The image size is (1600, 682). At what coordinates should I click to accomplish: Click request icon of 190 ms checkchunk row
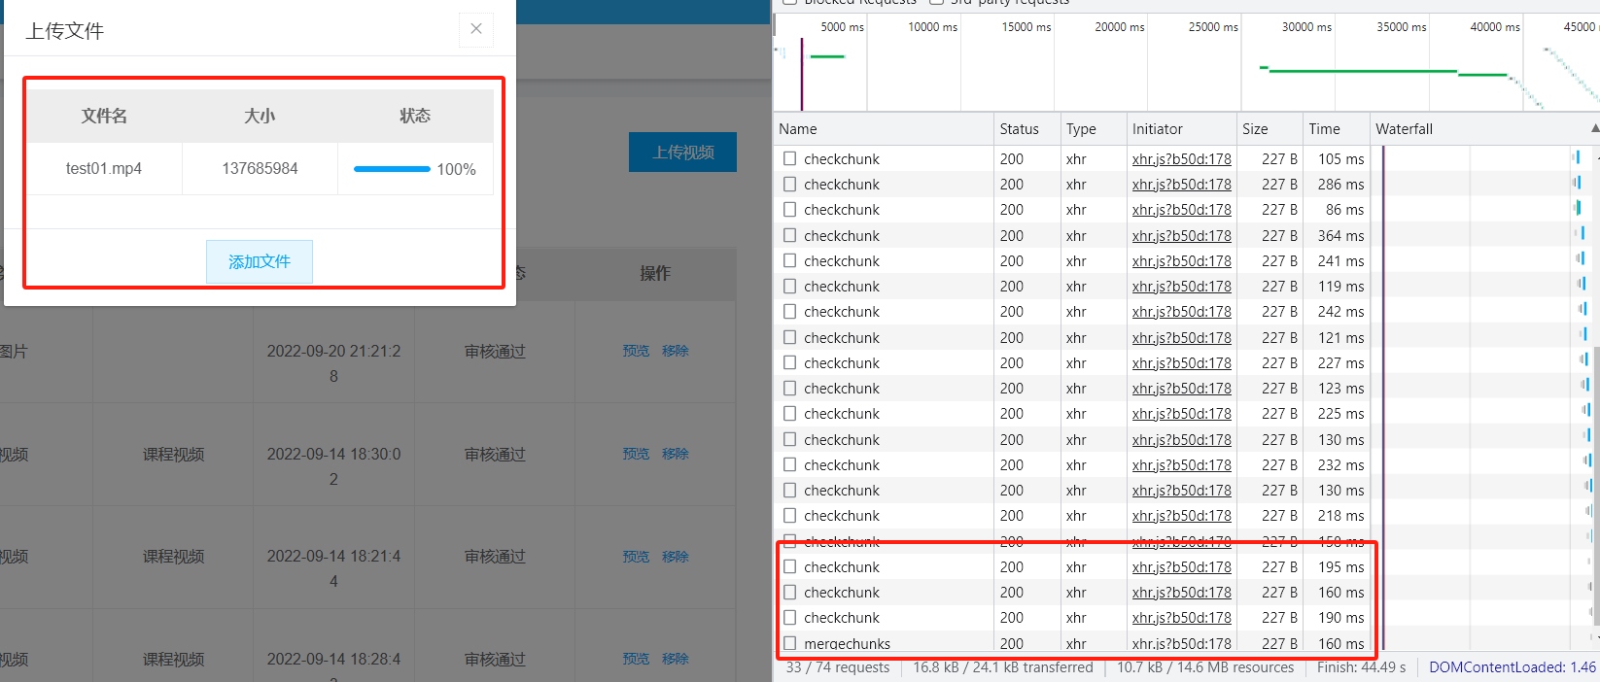pos(790,617)
